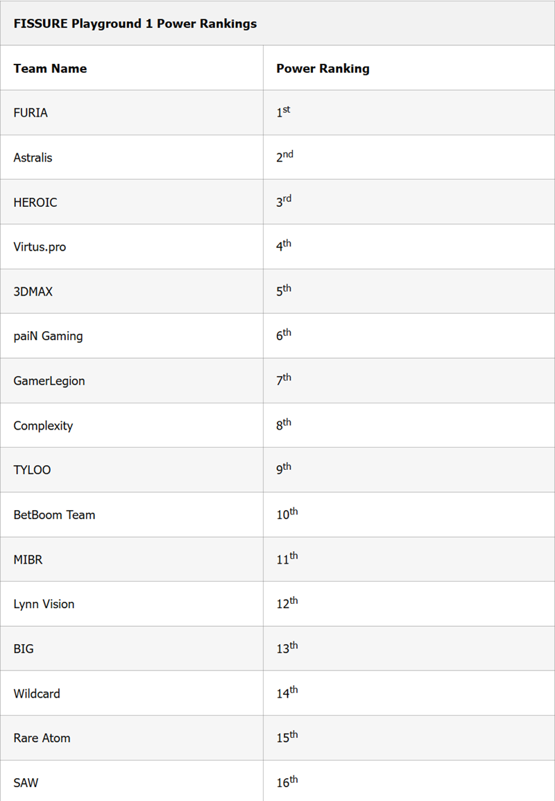Select the MIBR team name
This screenshot has height=801, width=555.
tap(28, 559)
